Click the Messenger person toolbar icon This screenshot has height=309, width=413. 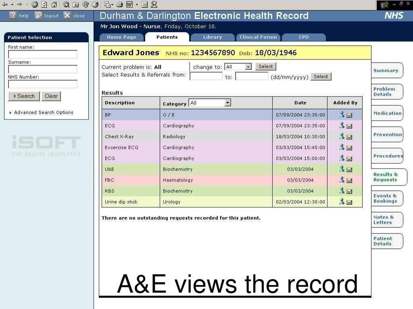(154, 4)
